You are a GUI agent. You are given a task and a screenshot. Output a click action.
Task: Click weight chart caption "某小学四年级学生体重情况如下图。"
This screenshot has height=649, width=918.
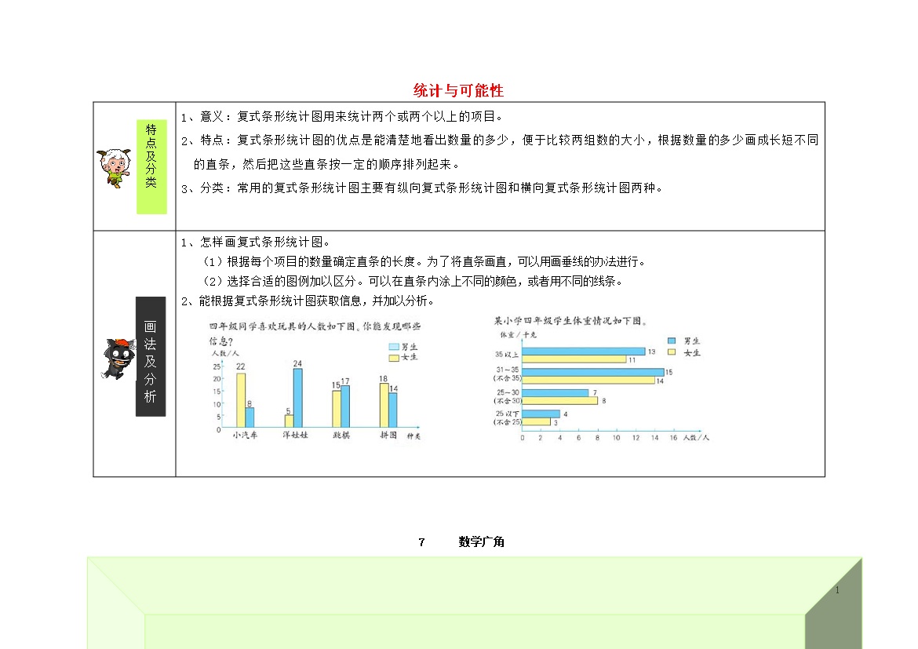(571, 320)
